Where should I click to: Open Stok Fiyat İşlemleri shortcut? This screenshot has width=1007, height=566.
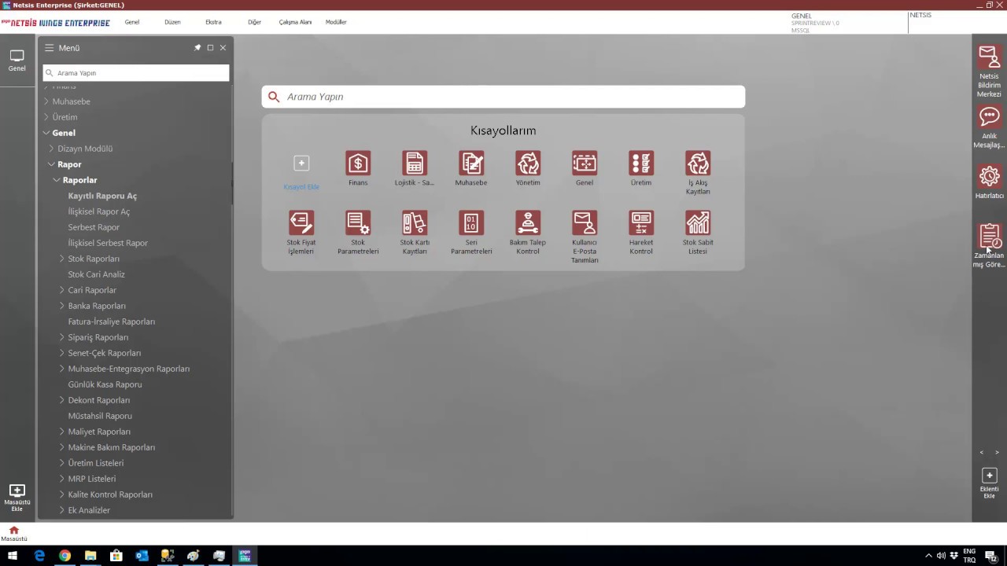coord(301,223)
